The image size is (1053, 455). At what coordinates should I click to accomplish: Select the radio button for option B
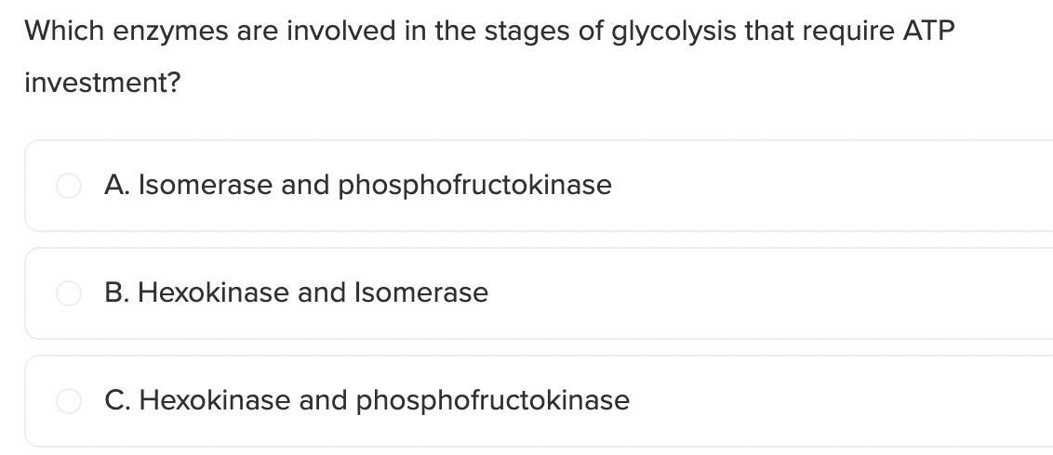[69, 292]
